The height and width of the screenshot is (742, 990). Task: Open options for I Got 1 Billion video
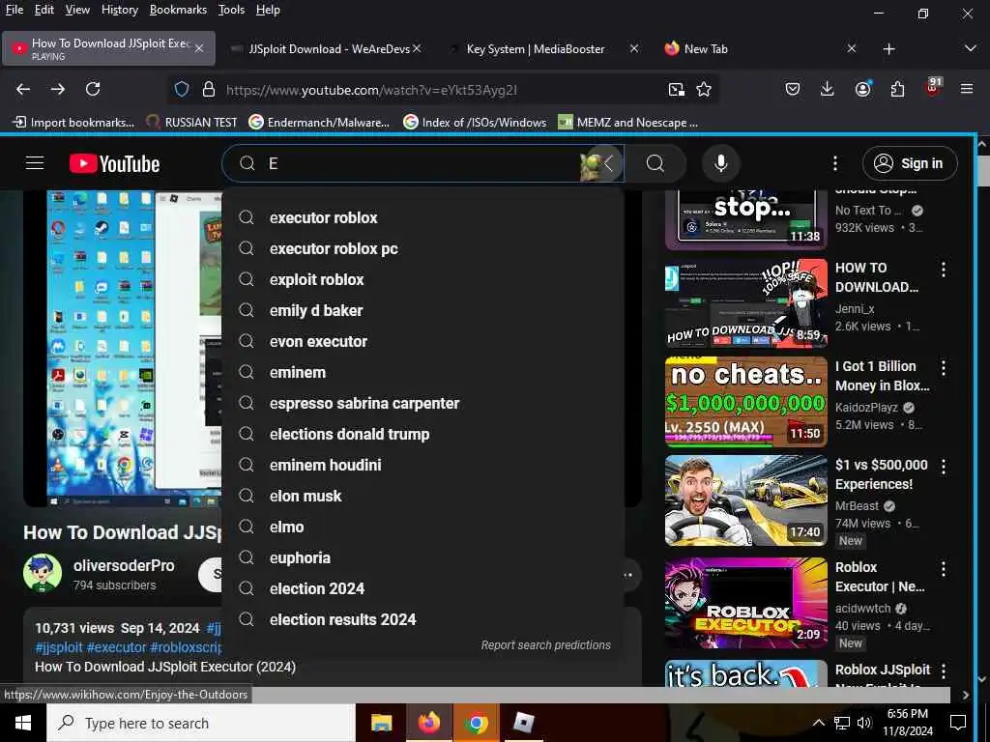pyautogui.click(x=944, y=368)
